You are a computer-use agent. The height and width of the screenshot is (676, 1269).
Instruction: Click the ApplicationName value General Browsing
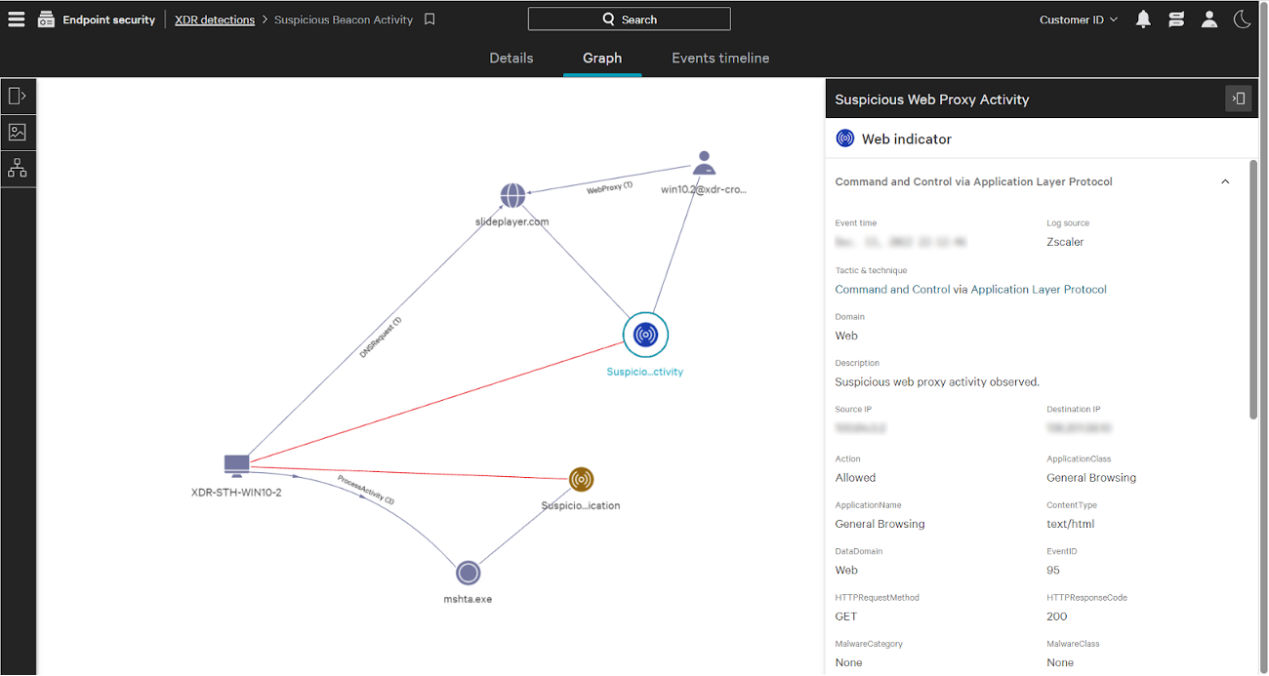880,524
